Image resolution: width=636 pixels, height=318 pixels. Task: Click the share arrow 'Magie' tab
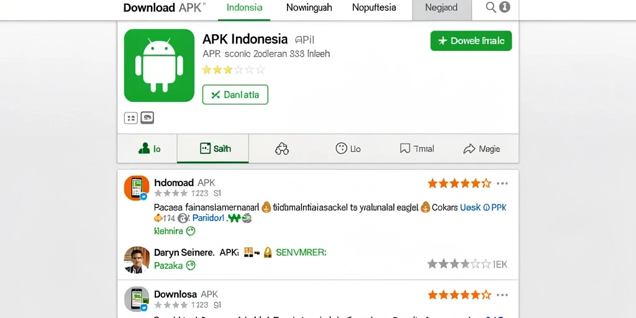481,149
